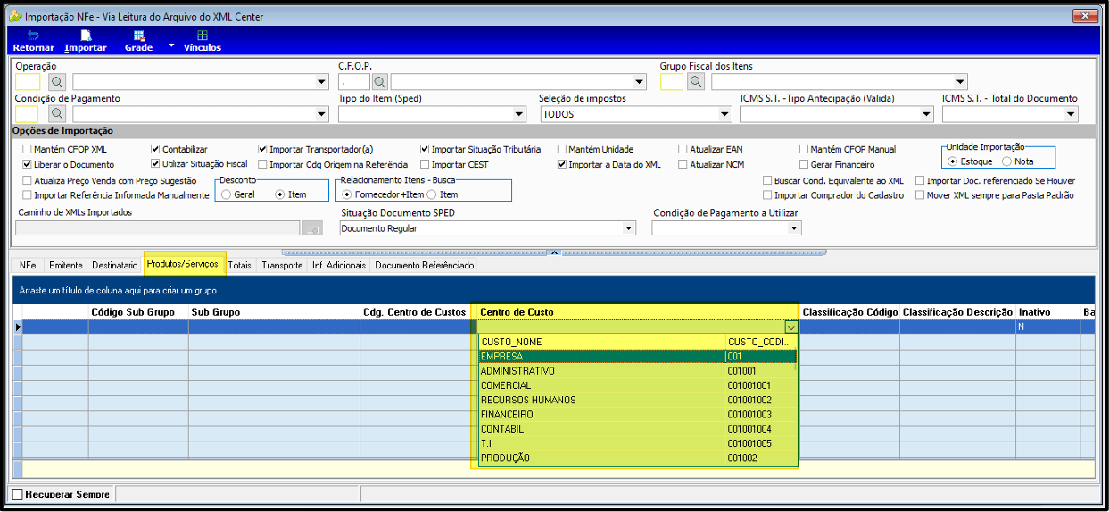Collapse the Centro de Custo cell dropdown arrow

(x=790, y=327)
